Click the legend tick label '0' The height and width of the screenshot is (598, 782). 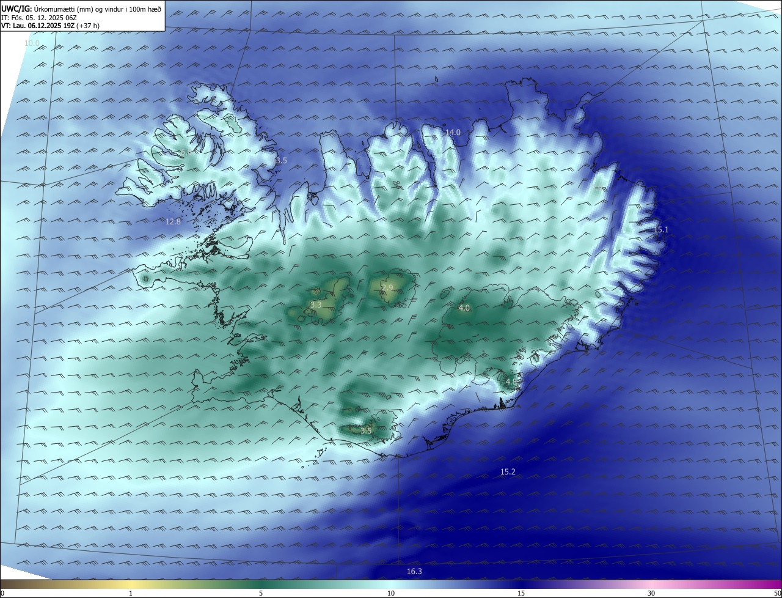click(2, 593)
